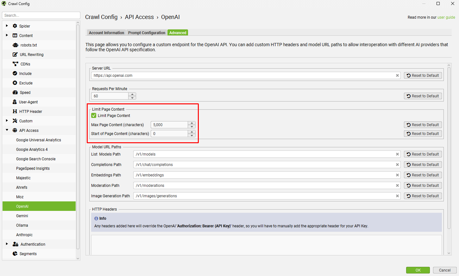Click the Speed gauge icon

pyautogui.click(x=15, y=92)
